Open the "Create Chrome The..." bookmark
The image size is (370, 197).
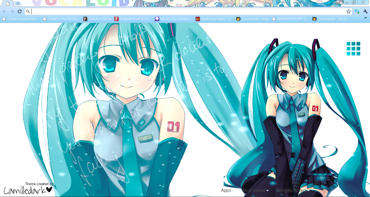(x=20, y=19)
